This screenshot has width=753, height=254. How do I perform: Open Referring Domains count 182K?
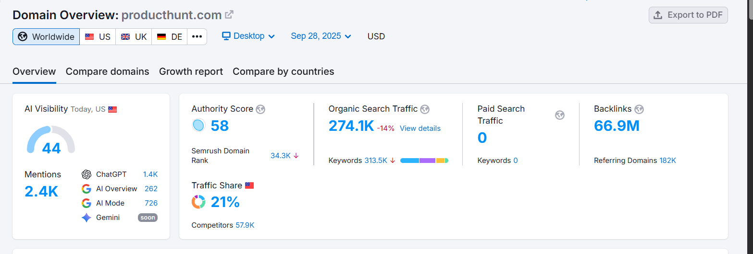(x=667, y=161)
